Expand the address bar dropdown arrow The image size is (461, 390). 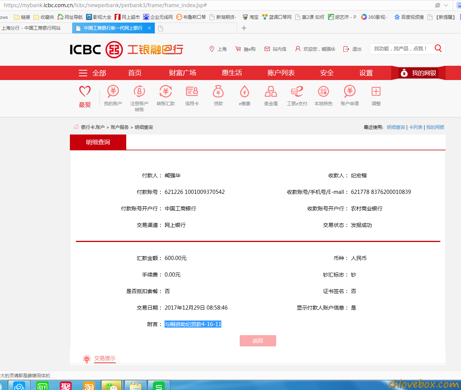pyautogui.click(x=446, y=5)
